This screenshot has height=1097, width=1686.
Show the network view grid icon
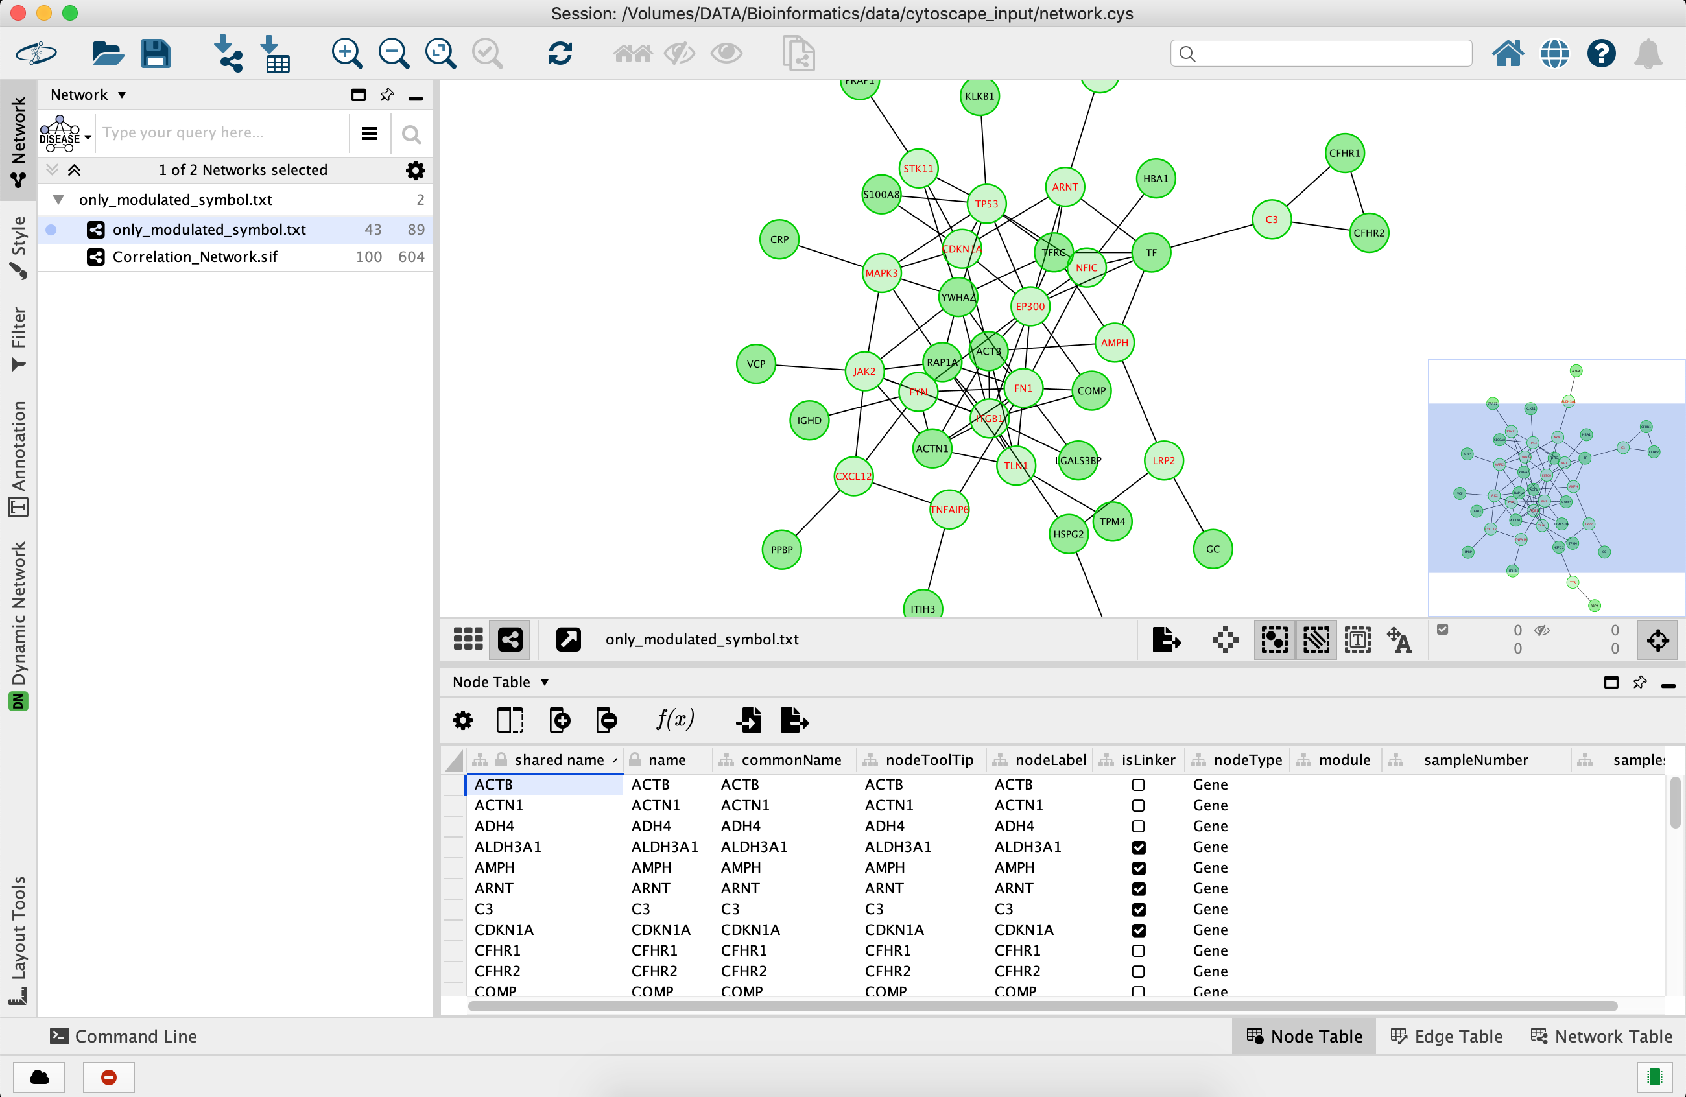[468, 639]
